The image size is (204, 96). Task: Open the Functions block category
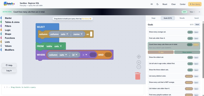(10, 38)
